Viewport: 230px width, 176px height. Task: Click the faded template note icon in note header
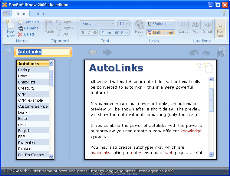pos(199,67)
